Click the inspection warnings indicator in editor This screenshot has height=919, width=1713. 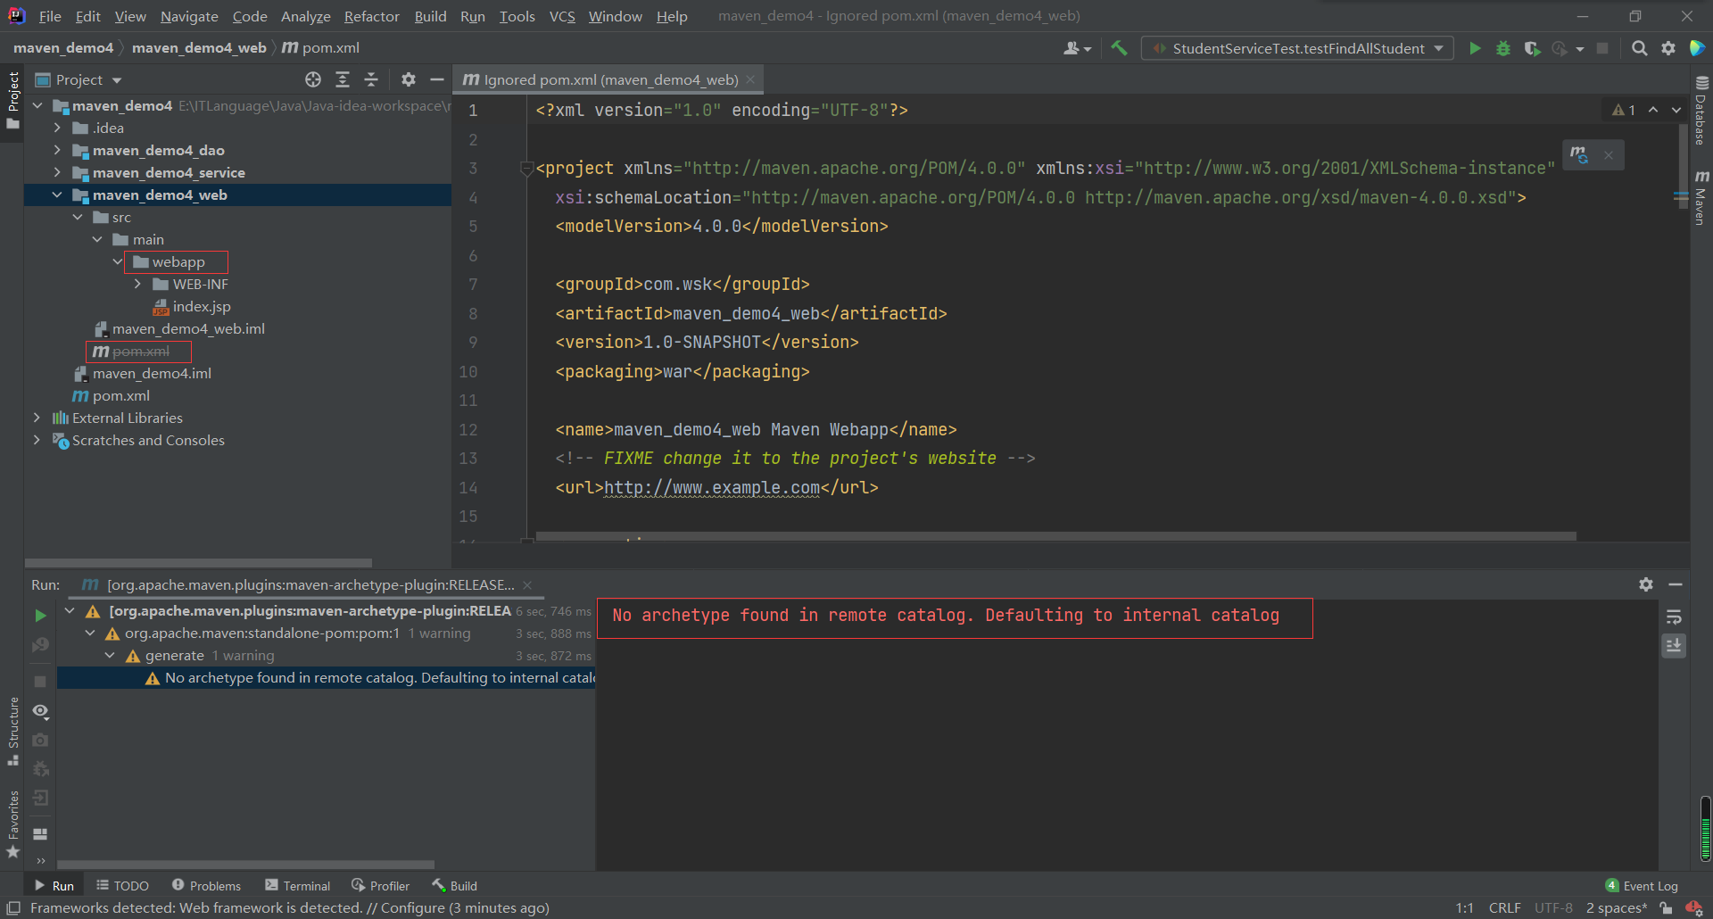(x=1624, y=110)
